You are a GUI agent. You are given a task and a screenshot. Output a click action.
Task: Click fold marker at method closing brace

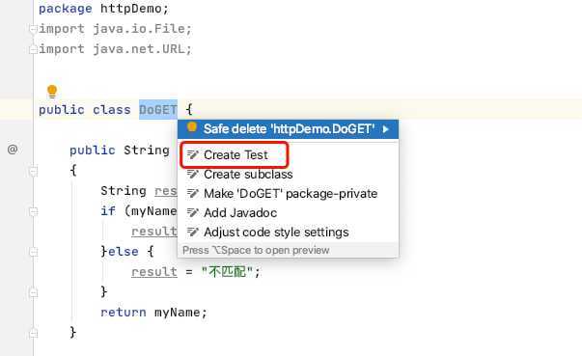pyautogui.click(x=33, y=333)
